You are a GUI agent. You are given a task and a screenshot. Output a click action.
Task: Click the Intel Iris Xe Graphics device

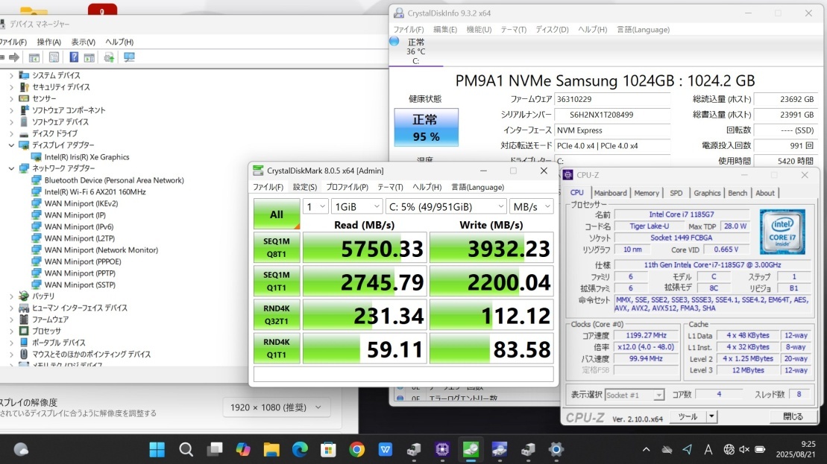tap(87, 157)
